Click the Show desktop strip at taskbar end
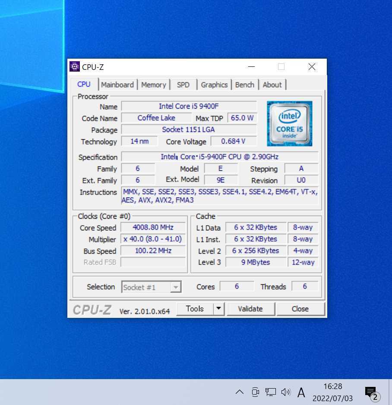Screen dimensions: 392x405 tap(390, 392)
